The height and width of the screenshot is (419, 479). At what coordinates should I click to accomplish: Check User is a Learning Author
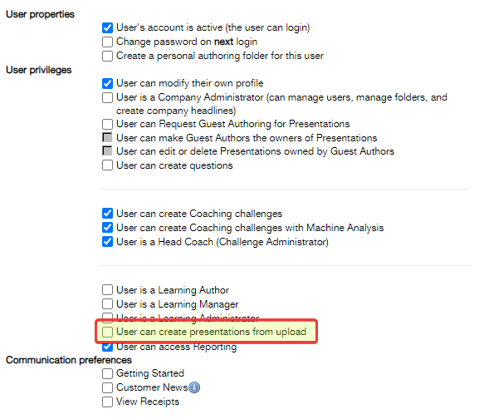[x=107, y=289]
